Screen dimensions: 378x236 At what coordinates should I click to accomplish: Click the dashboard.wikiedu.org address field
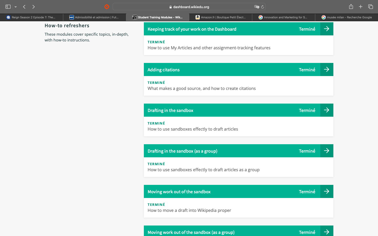[x=189, y=7]
